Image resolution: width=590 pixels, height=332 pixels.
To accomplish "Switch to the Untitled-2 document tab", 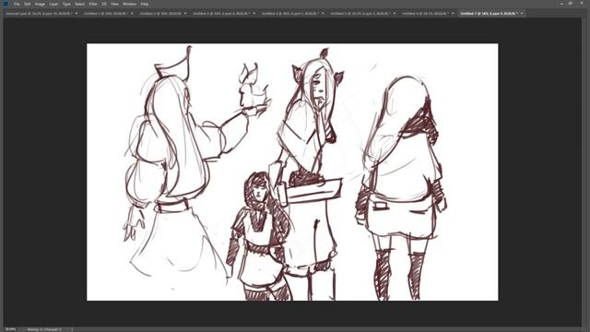I will (160, 13).
